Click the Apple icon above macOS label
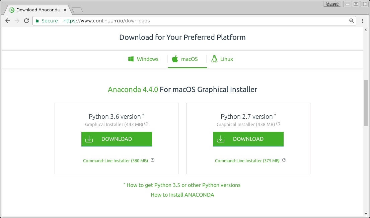The height and width of the screenshot is (218, 370). 175,59
